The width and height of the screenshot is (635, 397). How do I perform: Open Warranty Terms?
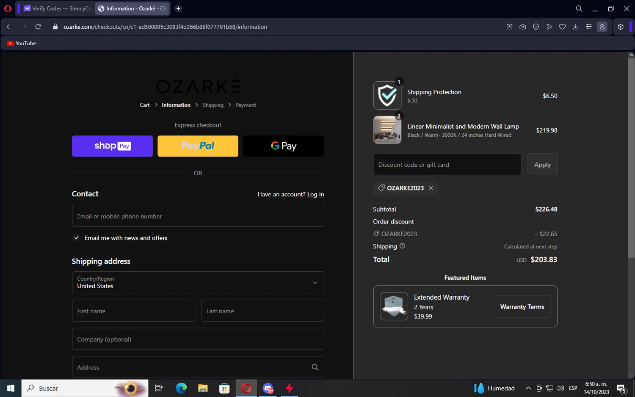pos(522,306)
